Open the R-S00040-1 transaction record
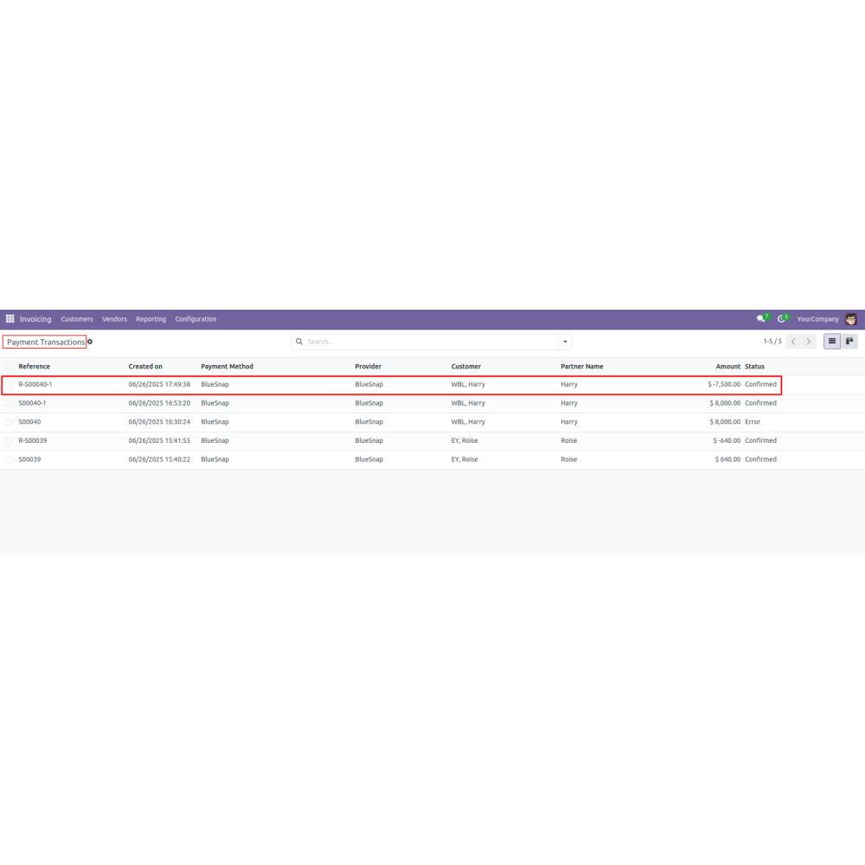Screen dimensions: 865x865 click(x=35, y=384)
